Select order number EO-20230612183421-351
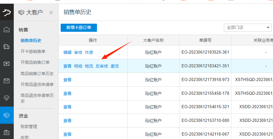273x139 pixels. [205, 66]
